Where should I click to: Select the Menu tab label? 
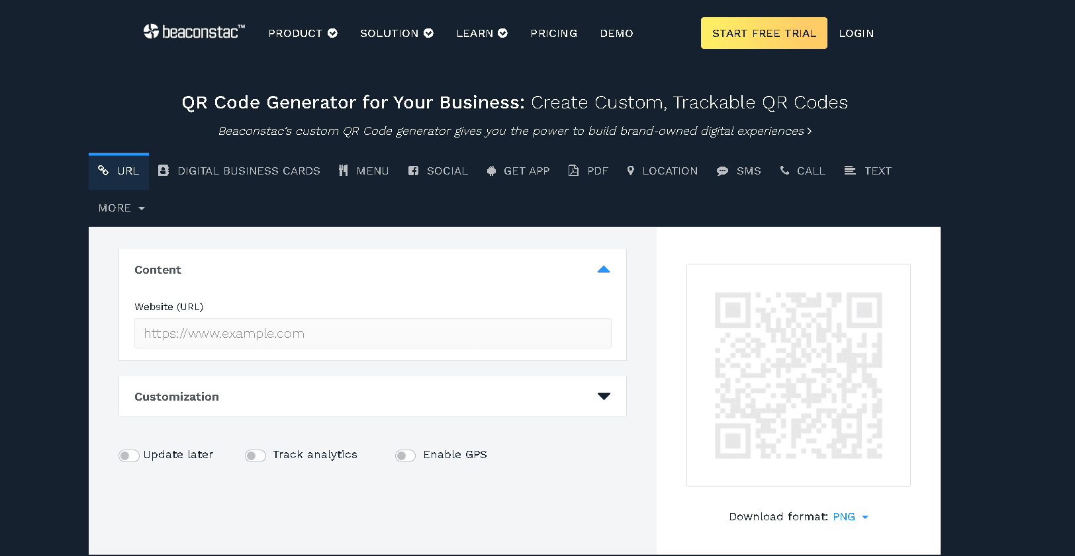pyautogui.click(x=373, y=171)
